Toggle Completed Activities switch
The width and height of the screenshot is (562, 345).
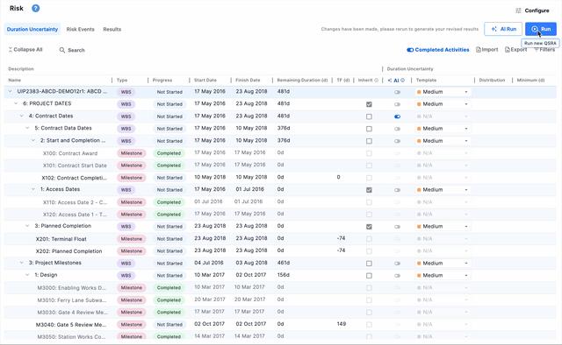point(410,50)
